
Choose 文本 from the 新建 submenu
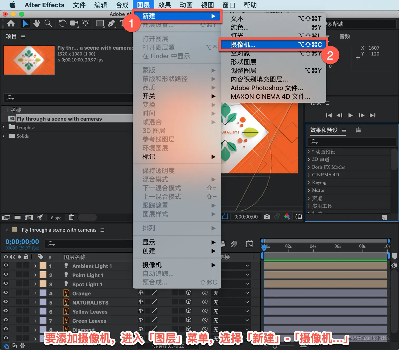tap(274, 19)
